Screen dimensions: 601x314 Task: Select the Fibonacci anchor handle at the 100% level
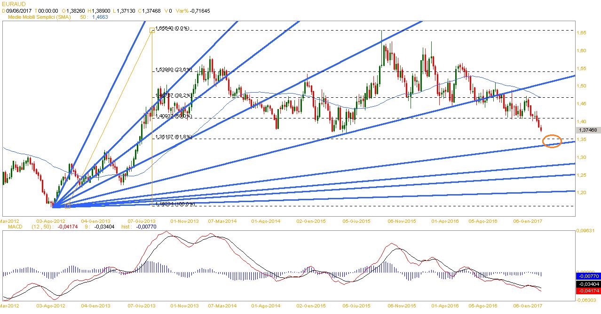pyautogui.click(x=67, y=206)
